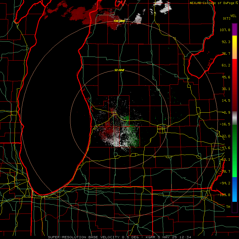The width and height of the screenshot is (239, 239).
Task: Click the 76.7 velocity scale value
Action: [x=226, y=53]
